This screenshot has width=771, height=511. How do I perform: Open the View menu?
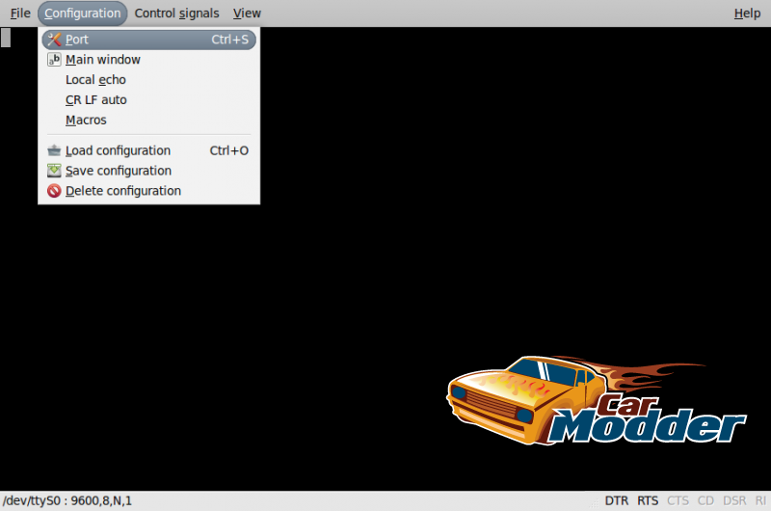[x=247, y=13]
